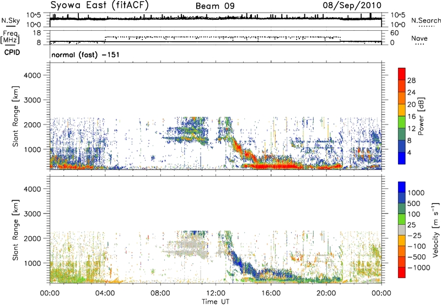
Task: Click the '10^0' tick beside the N.Search label
Action: [397, 25]
